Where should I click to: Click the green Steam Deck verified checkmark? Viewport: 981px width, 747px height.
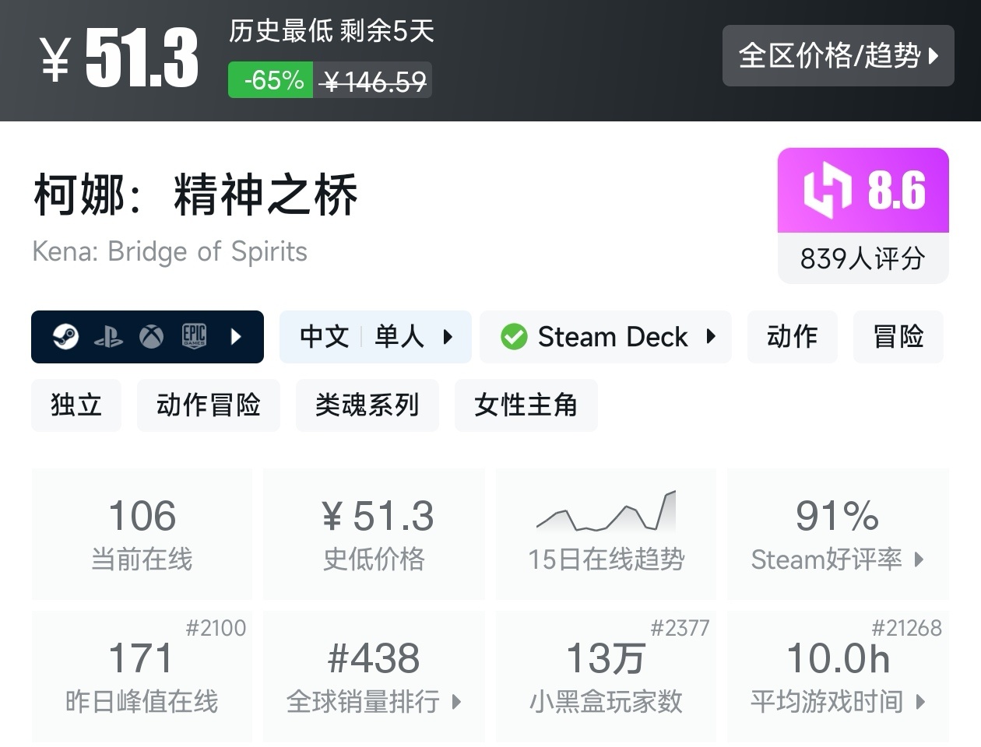click(x=514, y=337)
